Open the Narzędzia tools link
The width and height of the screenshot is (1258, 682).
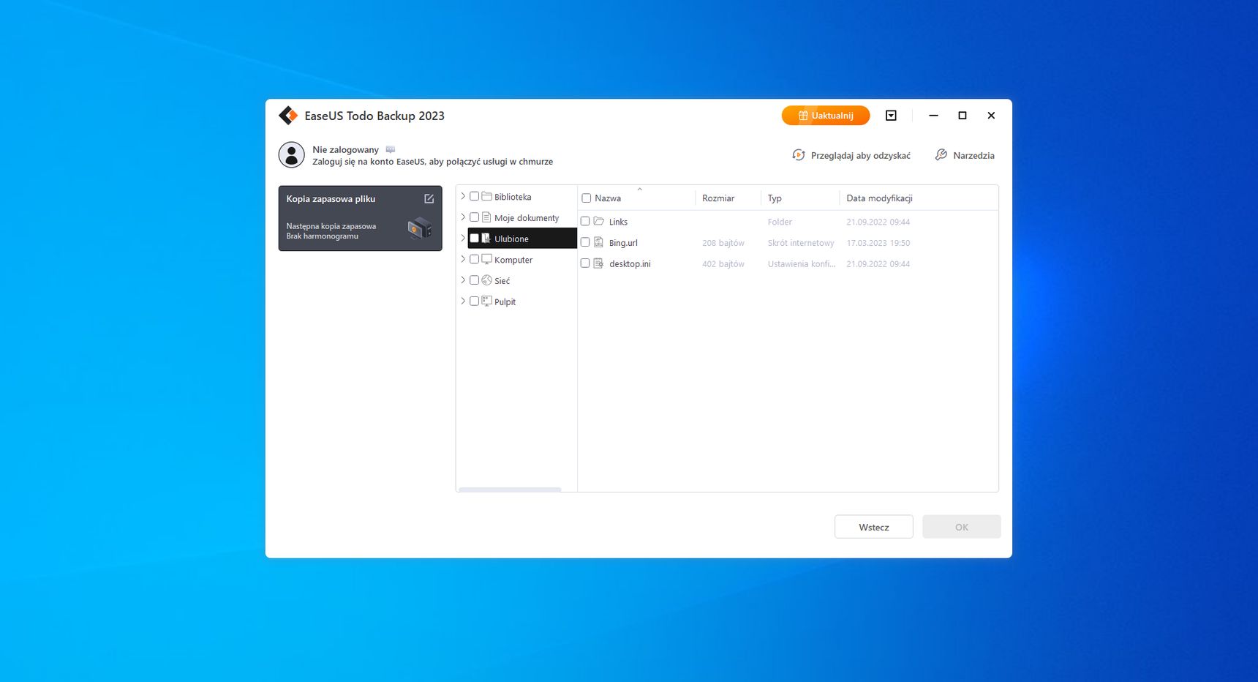coord(973,155)
